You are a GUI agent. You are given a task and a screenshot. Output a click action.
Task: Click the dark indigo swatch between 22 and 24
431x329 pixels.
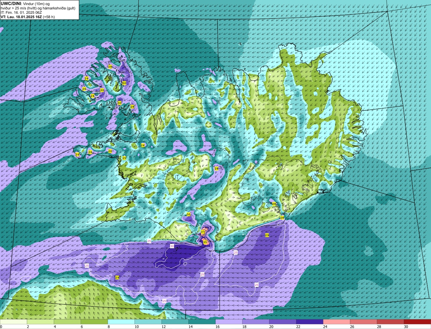(310, 322)
